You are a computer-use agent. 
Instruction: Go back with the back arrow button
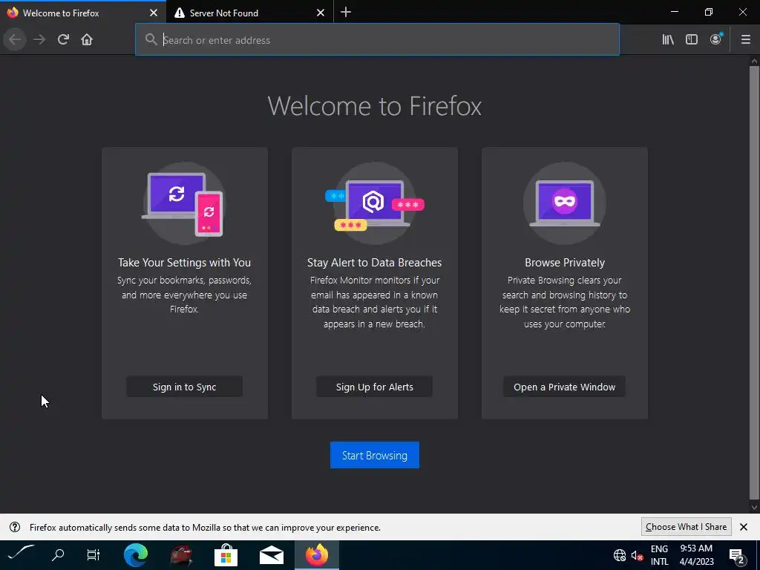[x=15, y=40]
